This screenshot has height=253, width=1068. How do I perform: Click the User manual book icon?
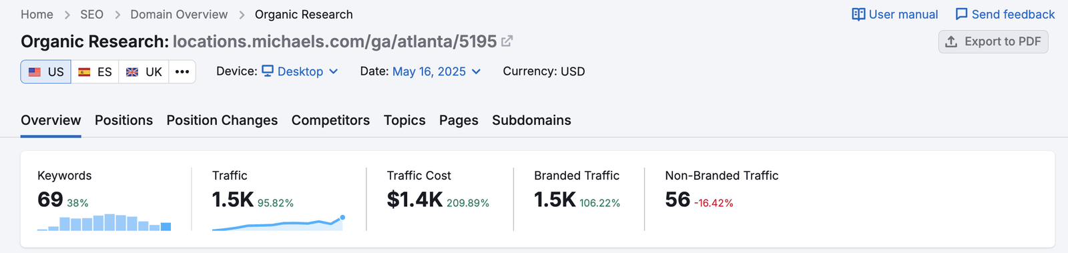[858, 14]
